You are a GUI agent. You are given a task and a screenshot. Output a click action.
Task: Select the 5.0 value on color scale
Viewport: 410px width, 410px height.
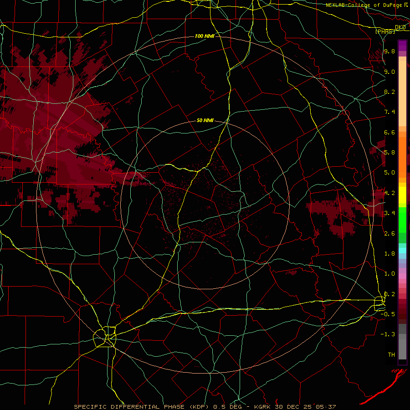coord(389,173)
